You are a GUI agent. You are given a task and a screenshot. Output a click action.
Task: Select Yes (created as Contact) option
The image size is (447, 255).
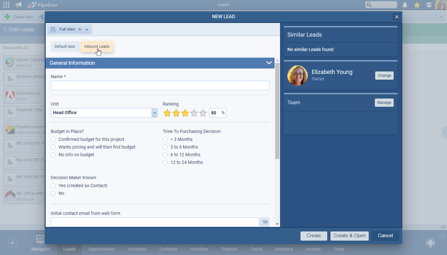53,186
